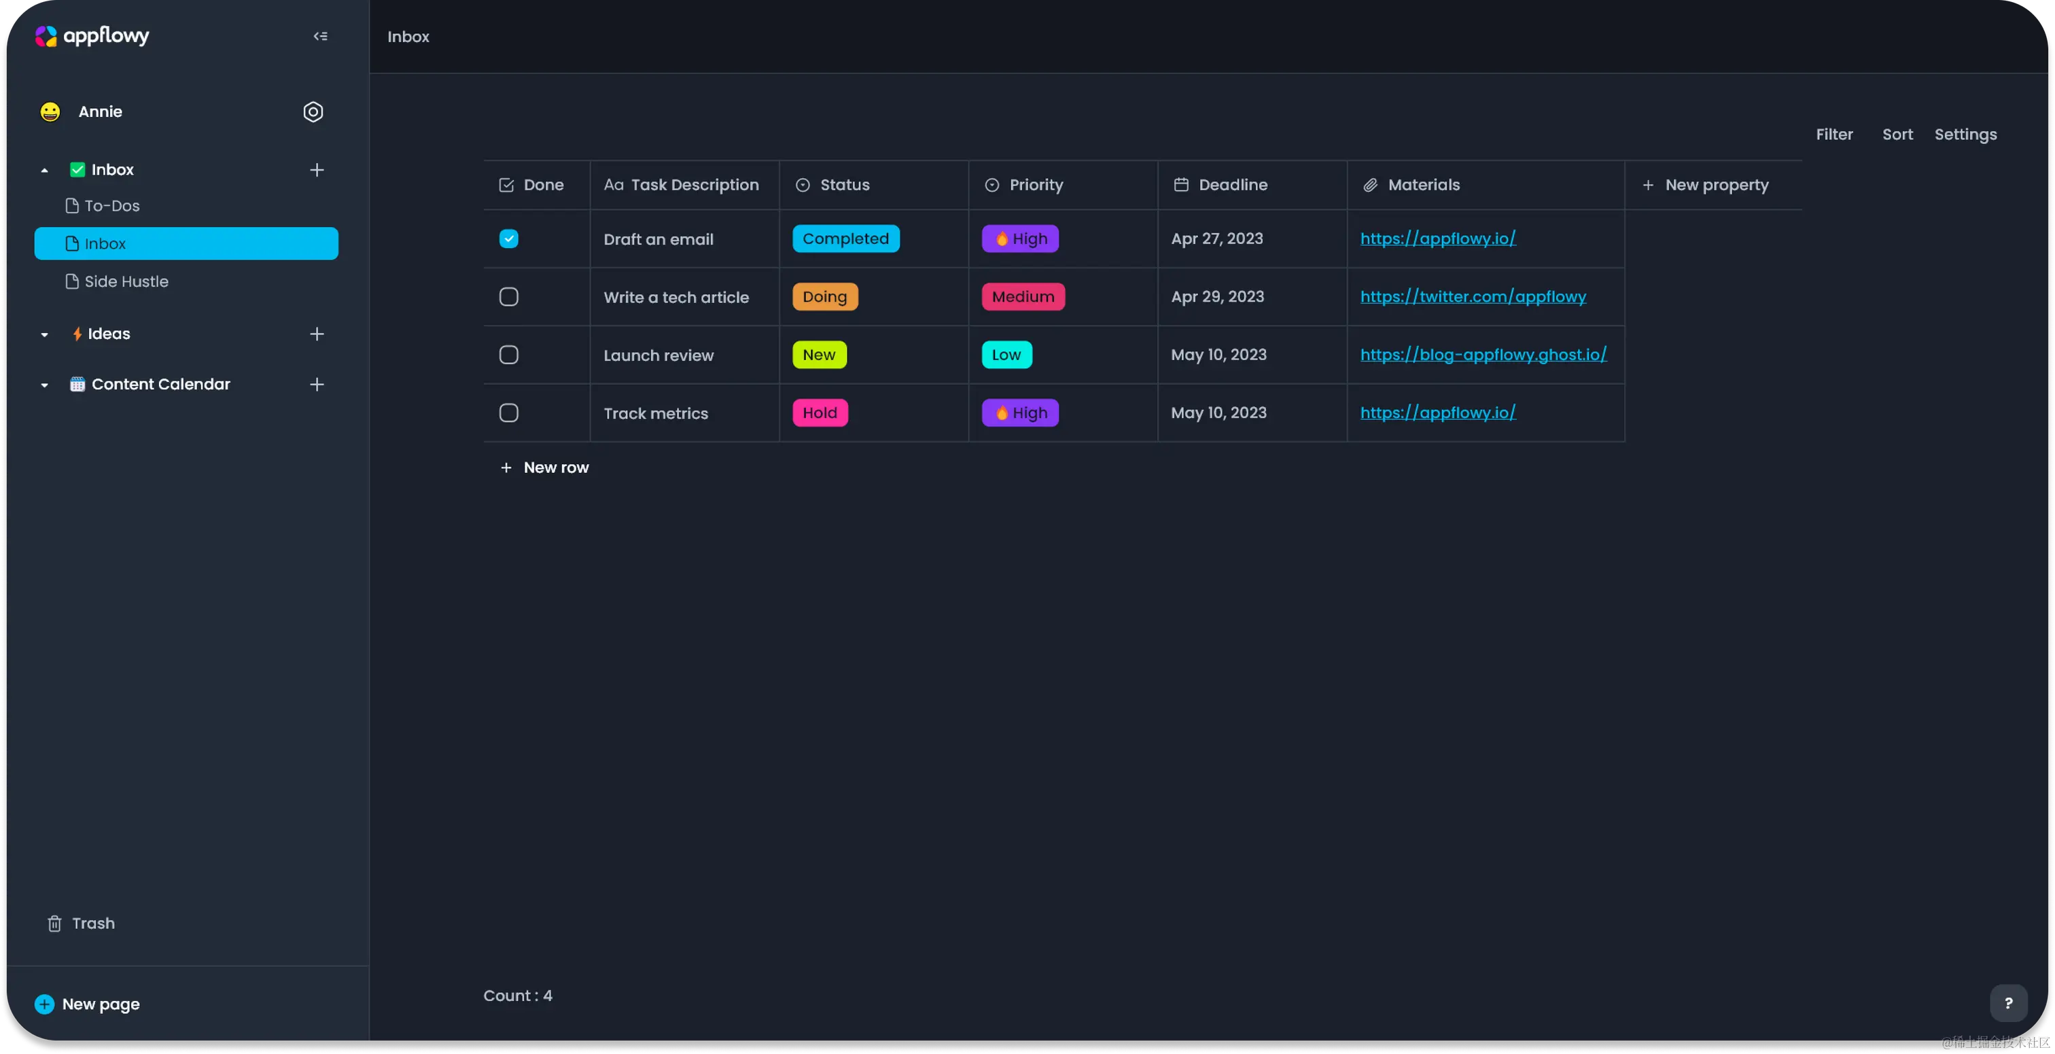Collapse the sidebar using the top arrow icon
The image size is (2055, 1054).
tap(320, 36)
